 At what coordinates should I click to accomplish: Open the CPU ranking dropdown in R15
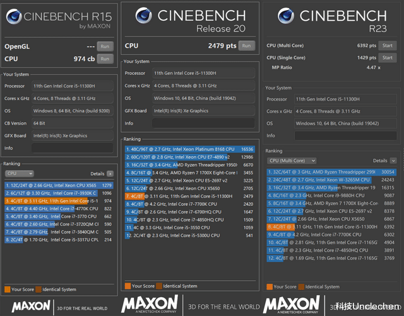(x=20, y=174)
